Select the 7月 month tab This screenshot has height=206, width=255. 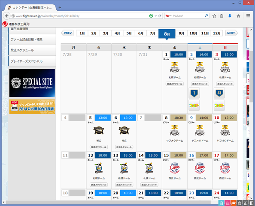click(x=152, y=33)
